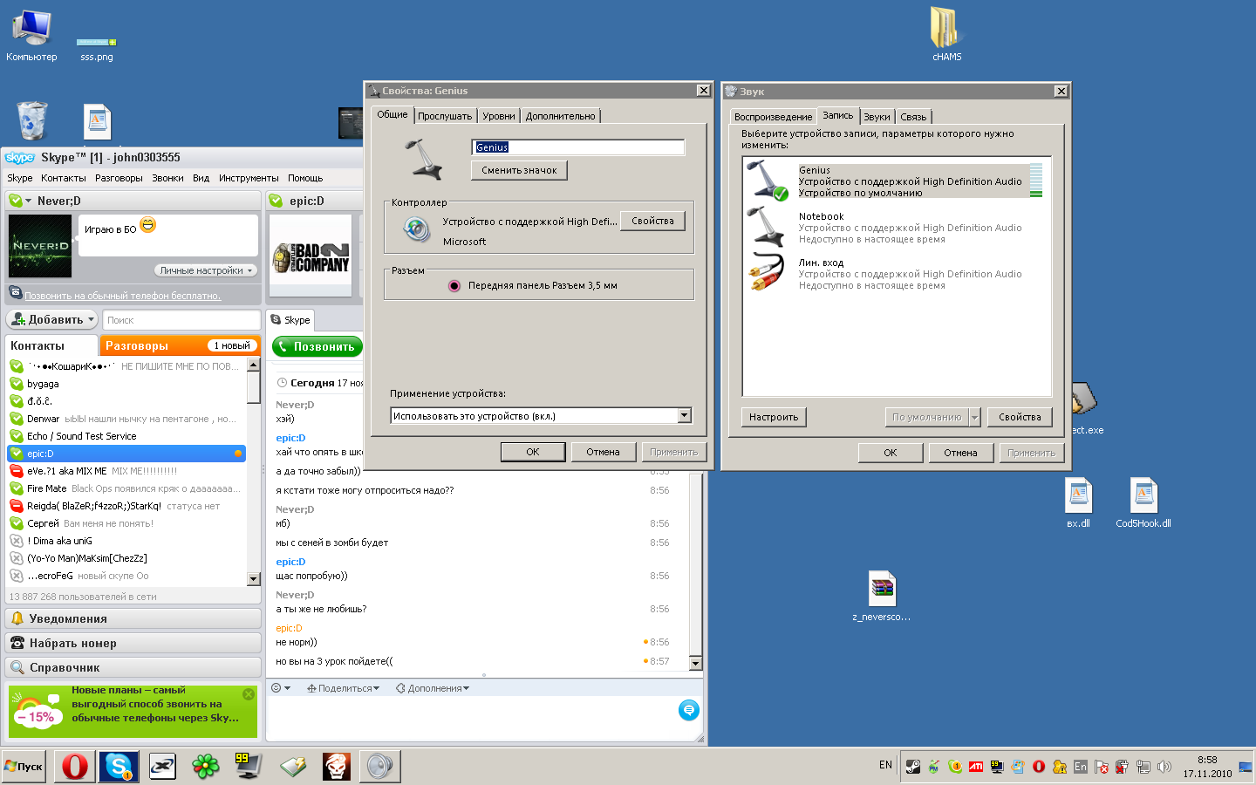Click the emoticon smiley button in chat toolbar
The width and height of the screenshot is (1256, 785).
[x=276, y=688]
